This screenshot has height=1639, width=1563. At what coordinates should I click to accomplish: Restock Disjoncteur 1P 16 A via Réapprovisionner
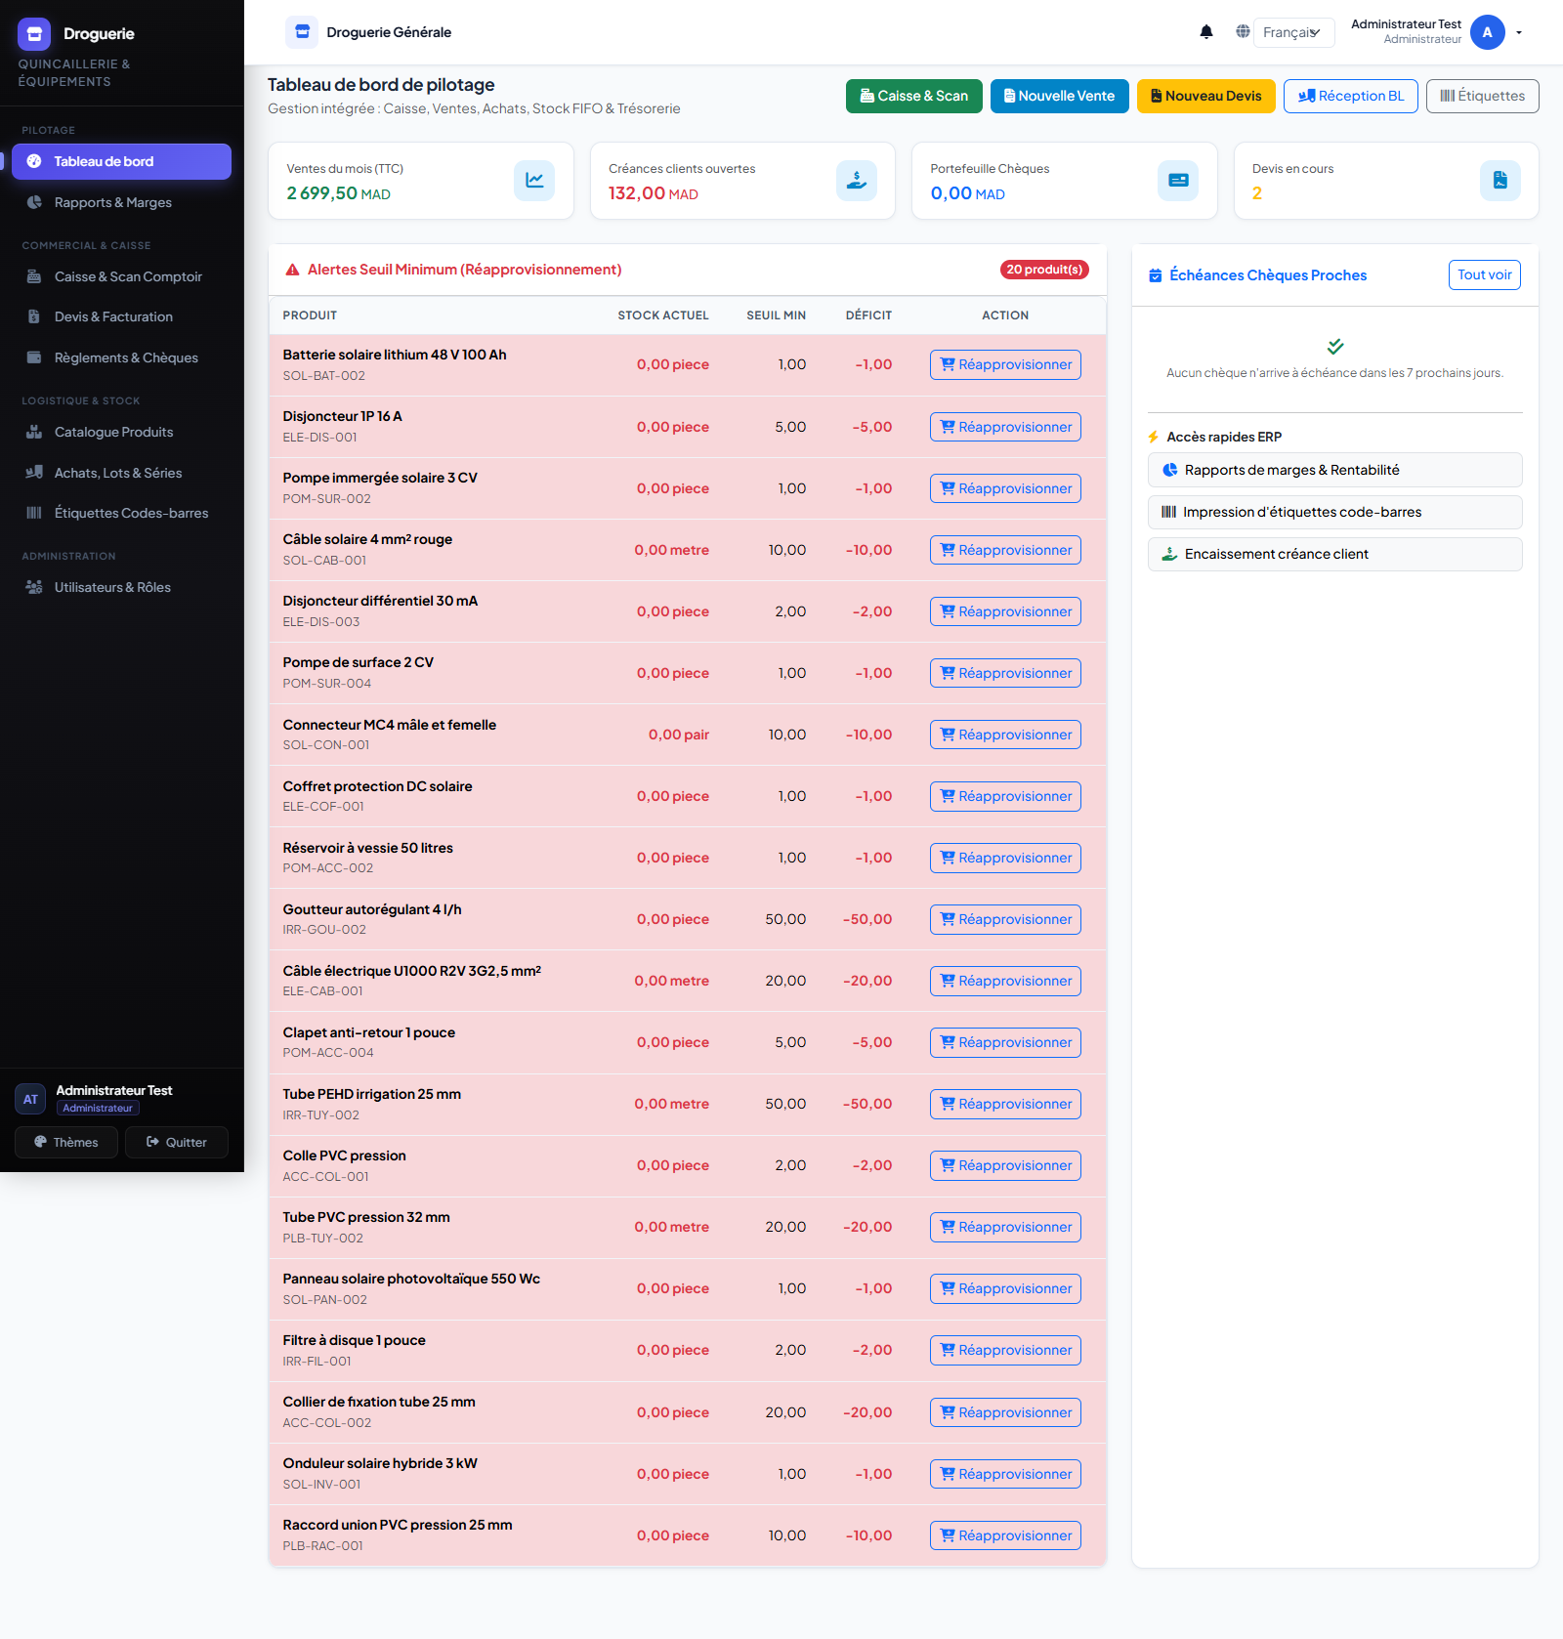1005,427
